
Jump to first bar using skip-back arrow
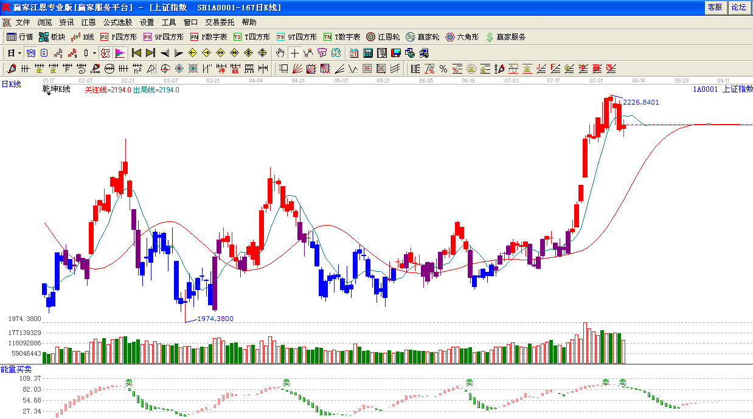coord(137,53)
